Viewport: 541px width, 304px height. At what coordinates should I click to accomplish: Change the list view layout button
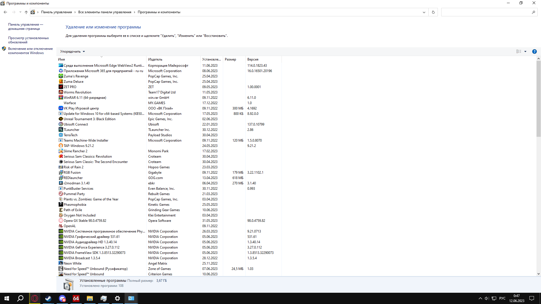(519, 52)
